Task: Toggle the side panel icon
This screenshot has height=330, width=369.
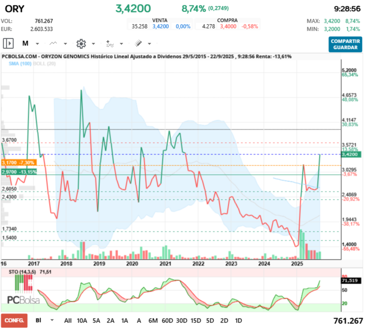Action: [8, 44]
